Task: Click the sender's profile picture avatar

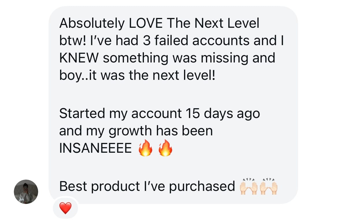Action: click(x=26, y=192)
